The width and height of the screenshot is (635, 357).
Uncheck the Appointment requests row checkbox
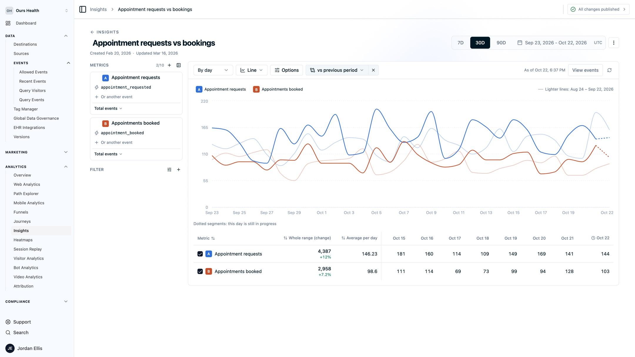click(200, 254)
